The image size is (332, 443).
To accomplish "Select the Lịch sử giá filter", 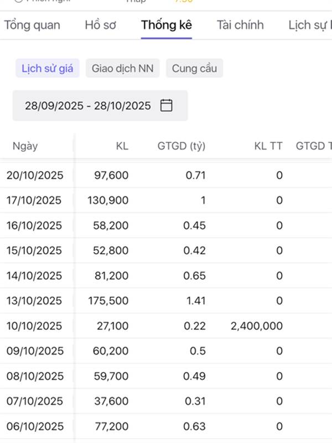I will 48,69.
